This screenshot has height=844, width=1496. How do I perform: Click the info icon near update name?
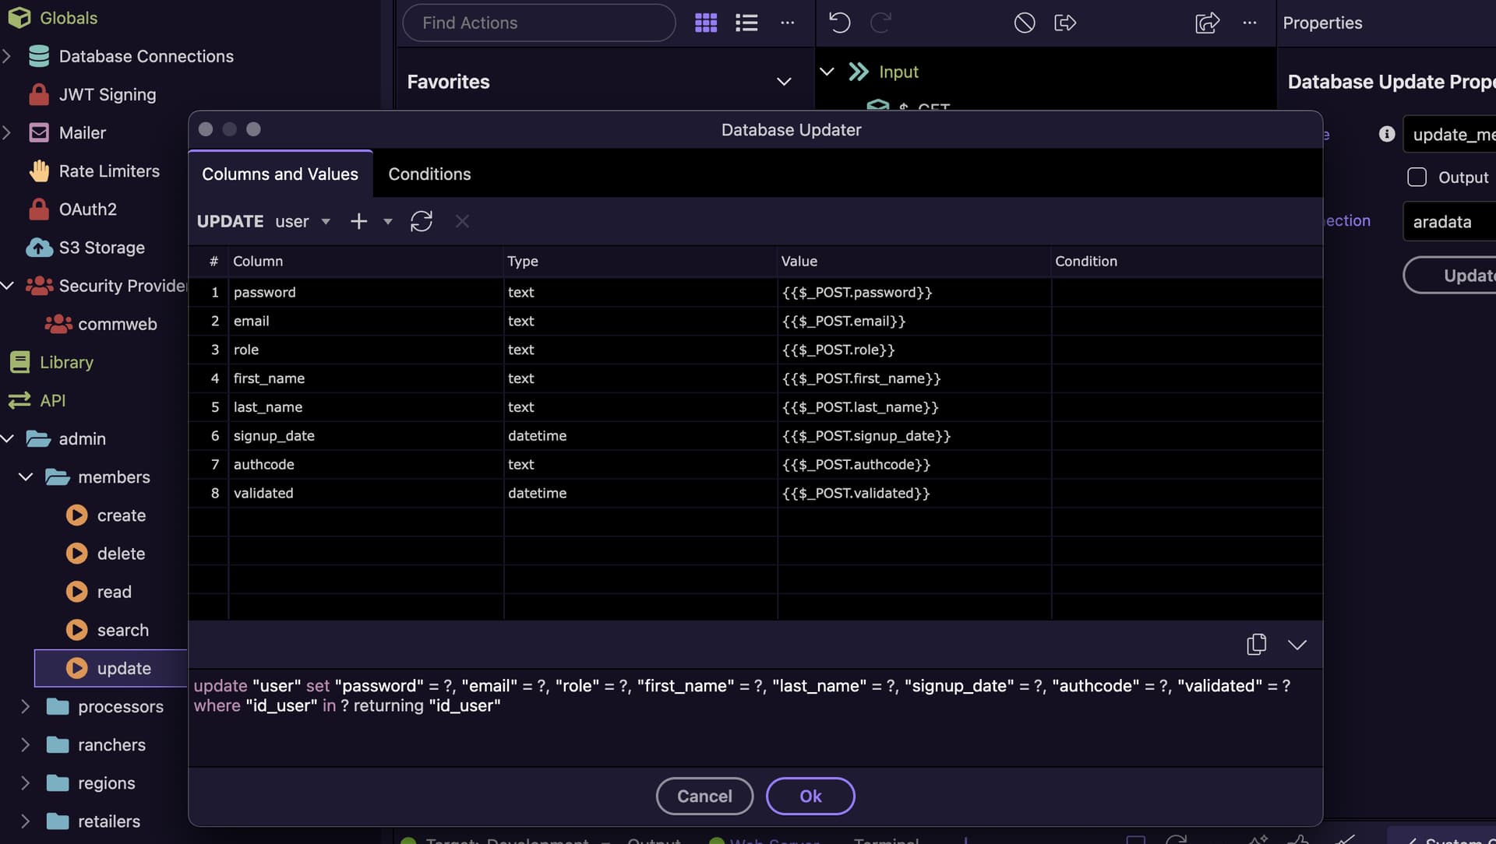1387,134
